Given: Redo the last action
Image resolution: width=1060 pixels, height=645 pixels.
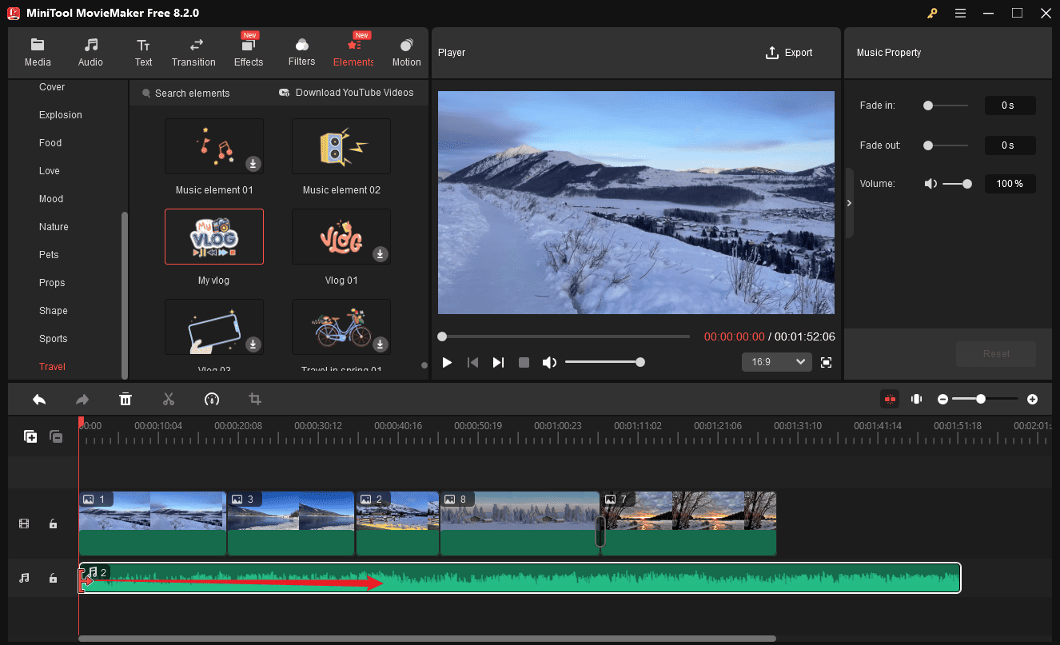Looking at the screenshot, I should 82,399.
